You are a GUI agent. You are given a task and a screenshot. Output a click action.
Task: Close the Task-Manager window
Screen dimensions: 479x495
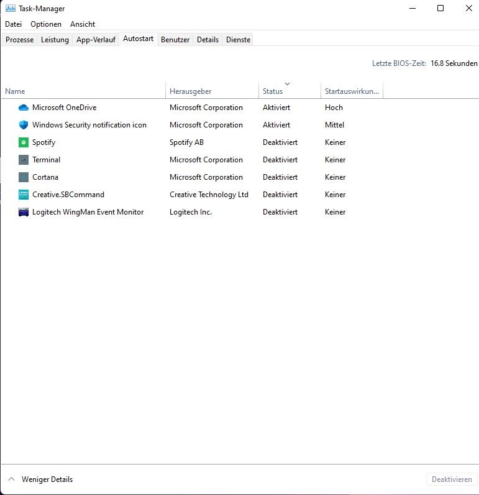point(469,8)
